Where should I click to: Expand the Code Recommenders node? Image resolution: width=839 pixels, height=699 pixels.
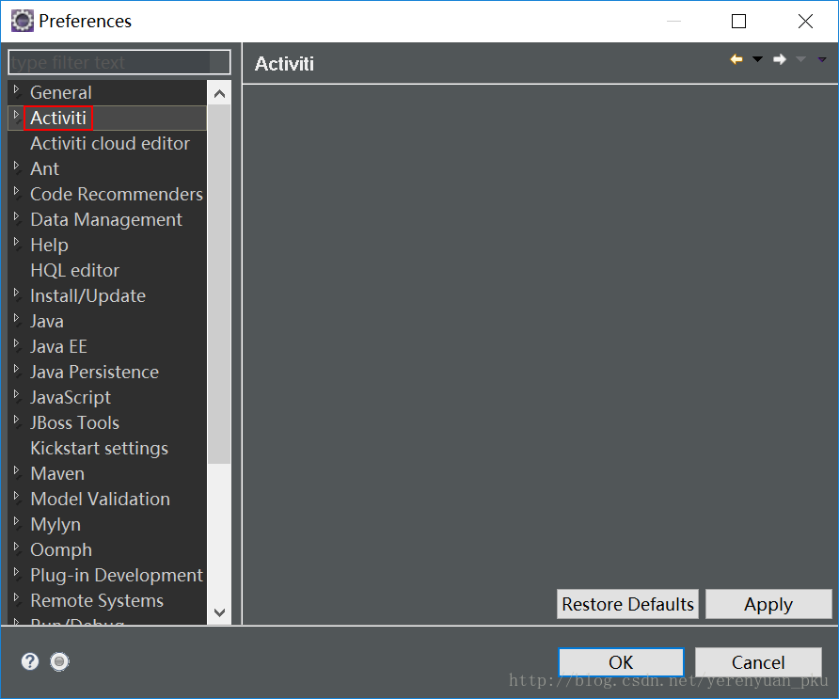point(17,191)
